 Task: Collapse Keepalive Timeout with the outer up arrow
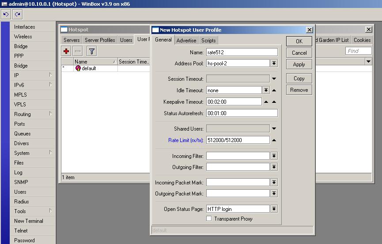tap(274, 102)
